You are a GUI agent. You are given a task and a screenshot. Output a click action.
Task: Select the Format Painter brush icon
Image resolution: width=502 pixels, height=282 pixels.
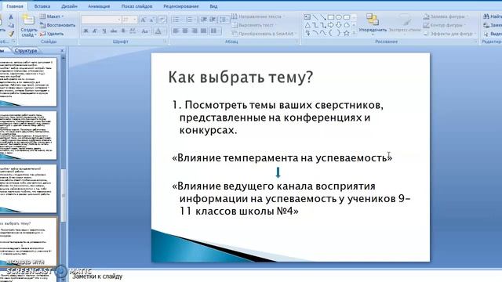(x=10, y=34)
